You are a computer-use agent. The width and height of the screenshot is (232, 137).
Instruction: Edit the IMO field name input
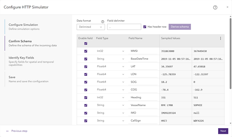pos(143,113)
